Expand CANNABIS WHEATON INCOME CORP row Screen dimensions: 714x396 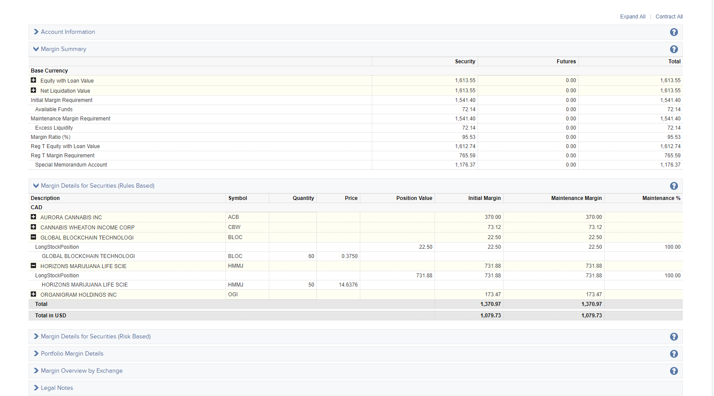click(33, 227)
